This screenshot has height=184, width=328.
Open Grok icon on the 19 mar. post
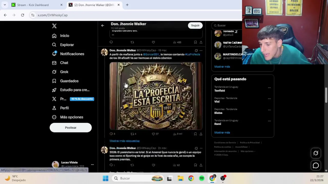[196, 51]
